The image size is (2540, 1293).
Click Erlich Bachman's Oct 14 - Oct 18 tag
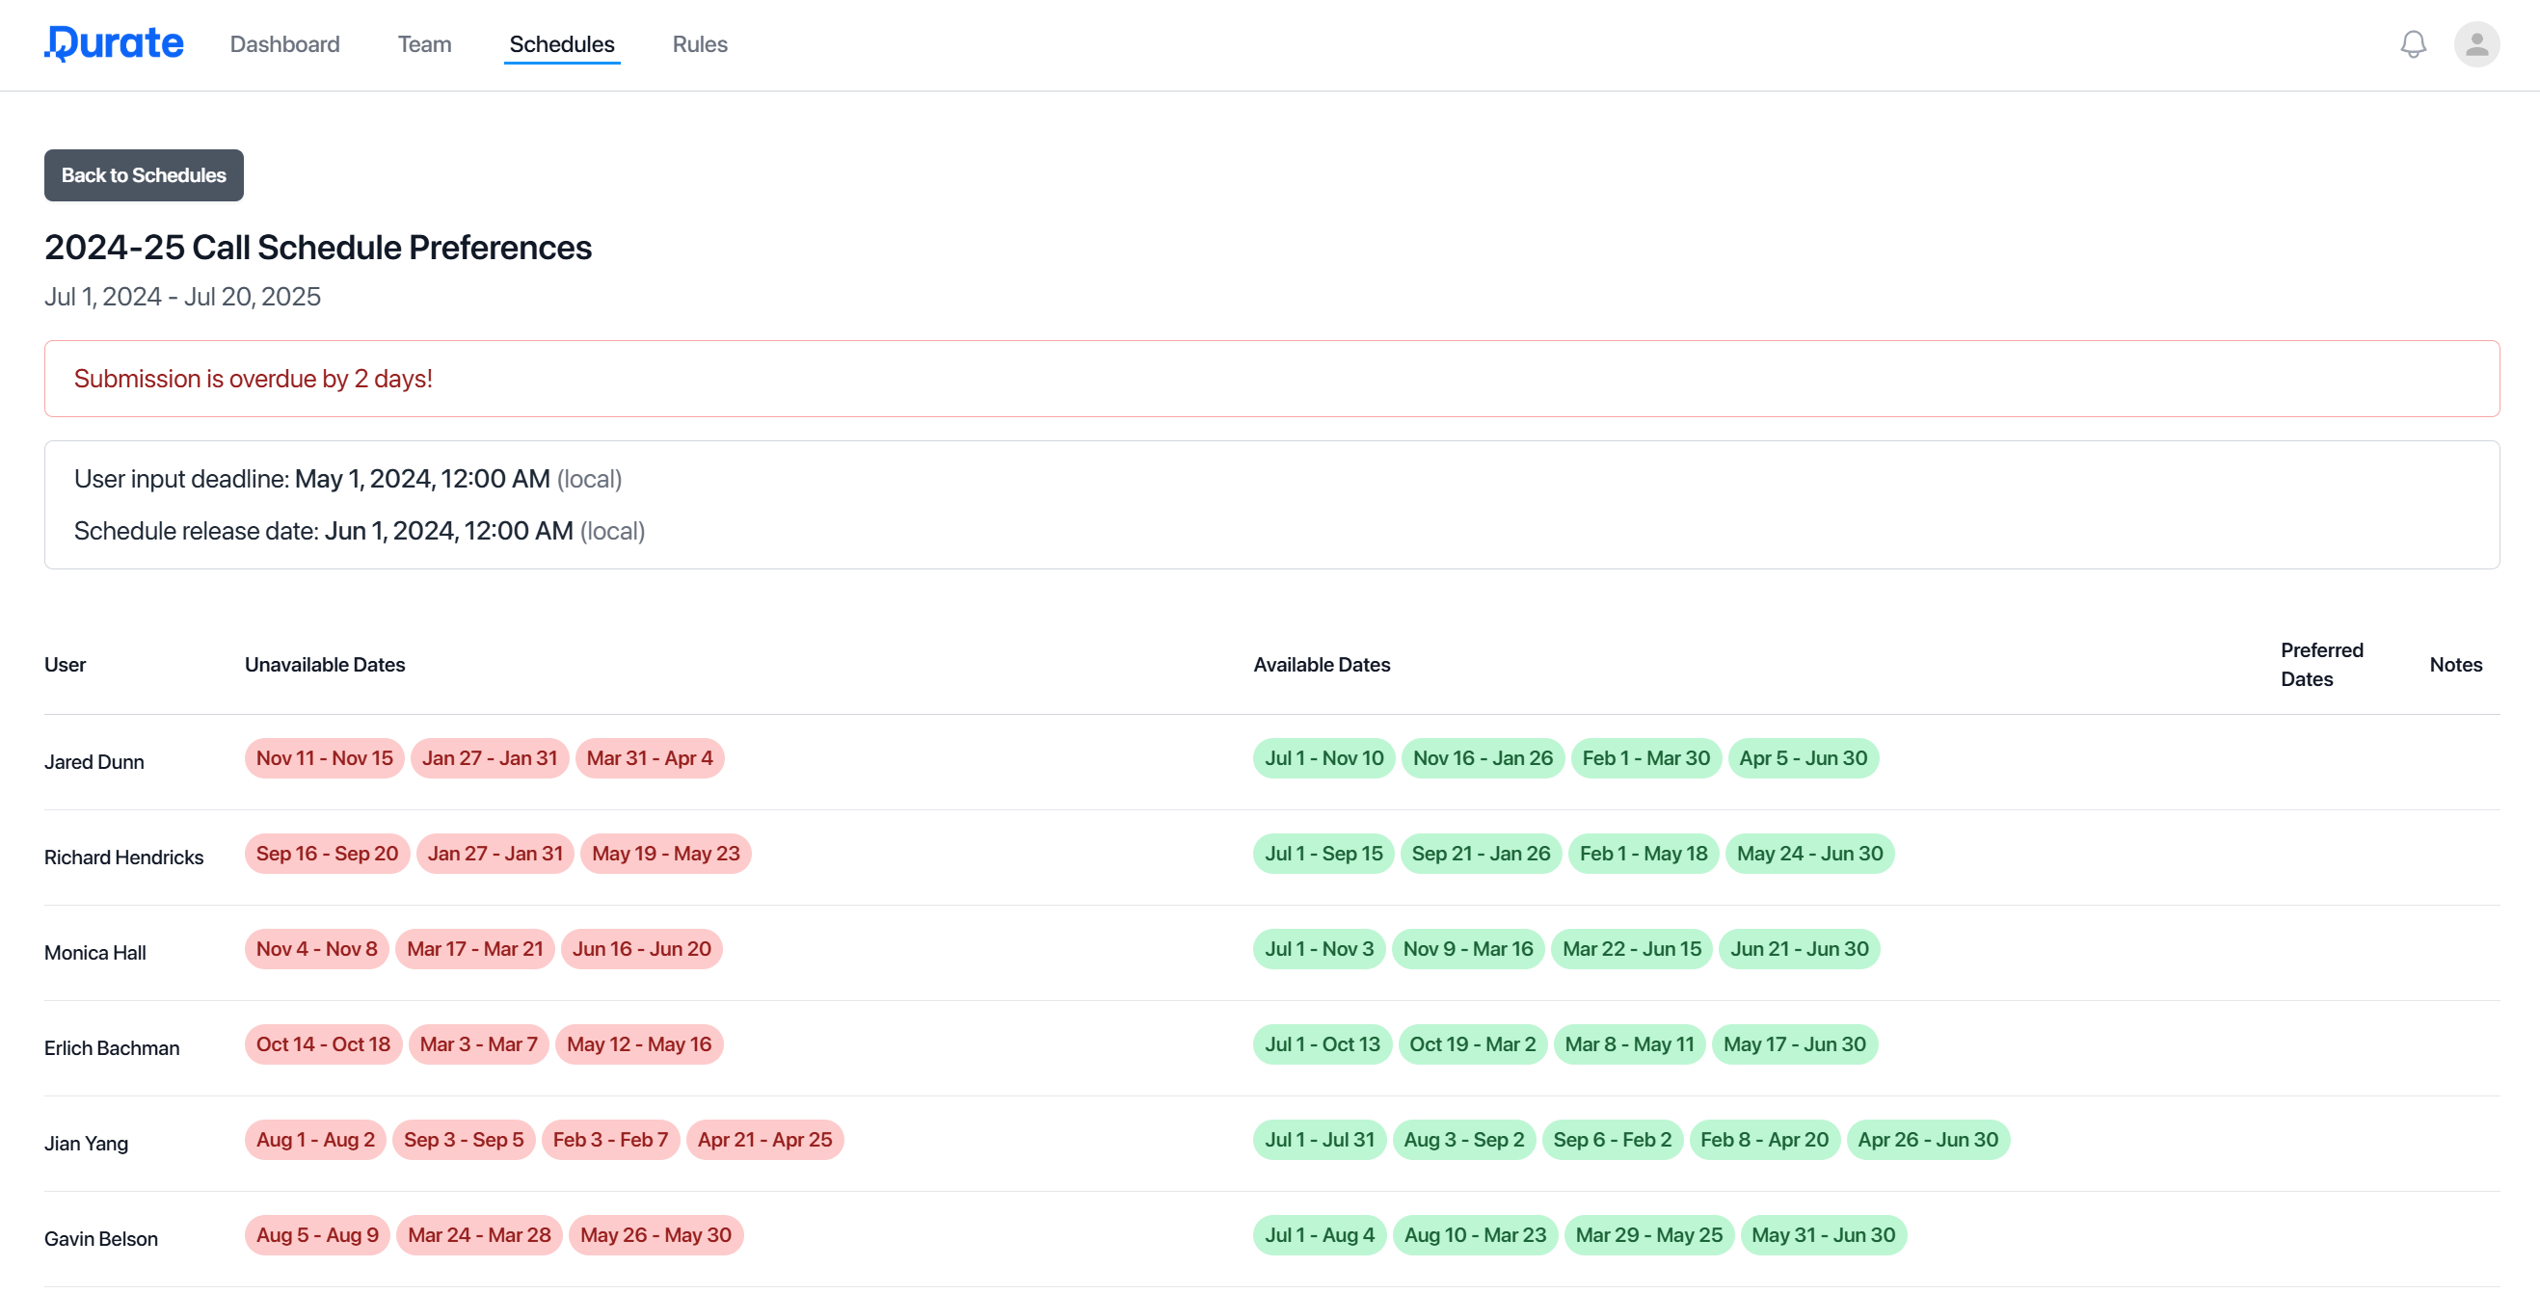(322, 1043)
